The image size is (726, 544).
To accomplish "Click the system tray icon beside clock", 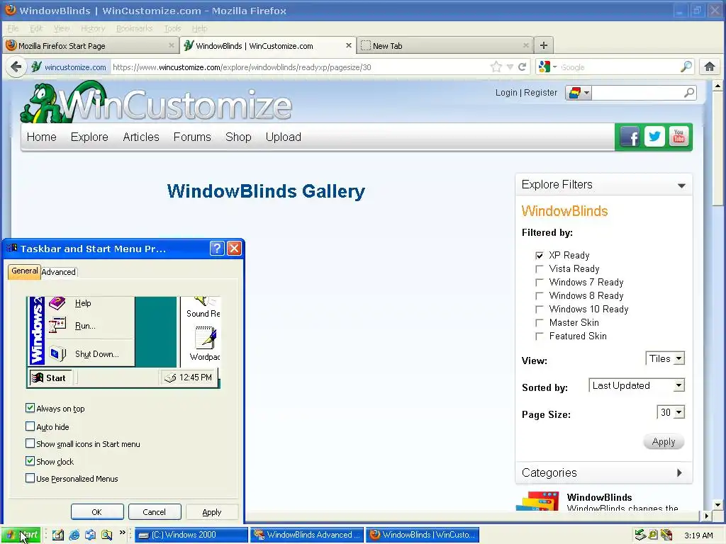I will [x=666, y=535].
